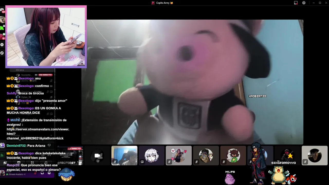Click muted mic icon on pink hearts tile

pyautogui.click(x=169, y=162)
